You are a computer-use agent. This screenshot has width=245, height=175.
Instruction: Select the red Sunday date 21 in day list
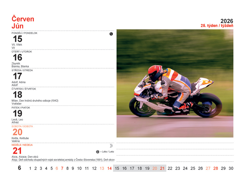(x=18, y=151)
